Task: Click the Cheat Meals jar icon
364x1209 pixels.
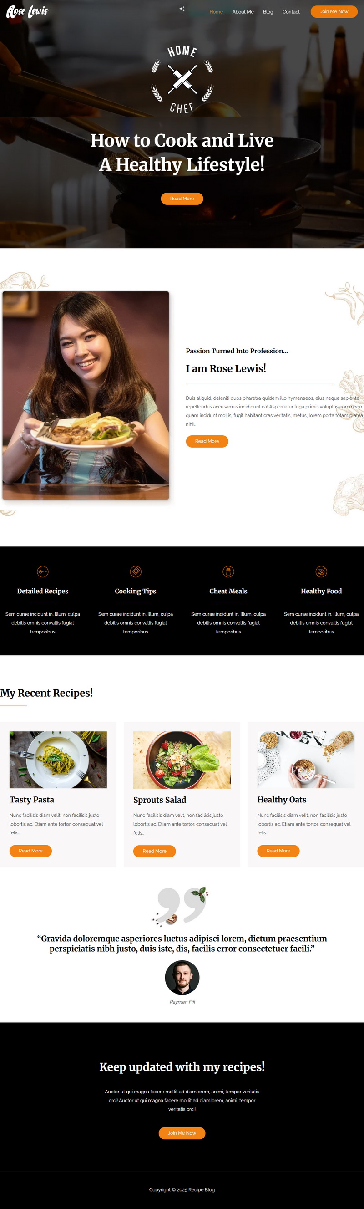Action: [228, 571]
